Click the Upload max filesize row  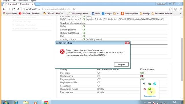tap(114, 89)
